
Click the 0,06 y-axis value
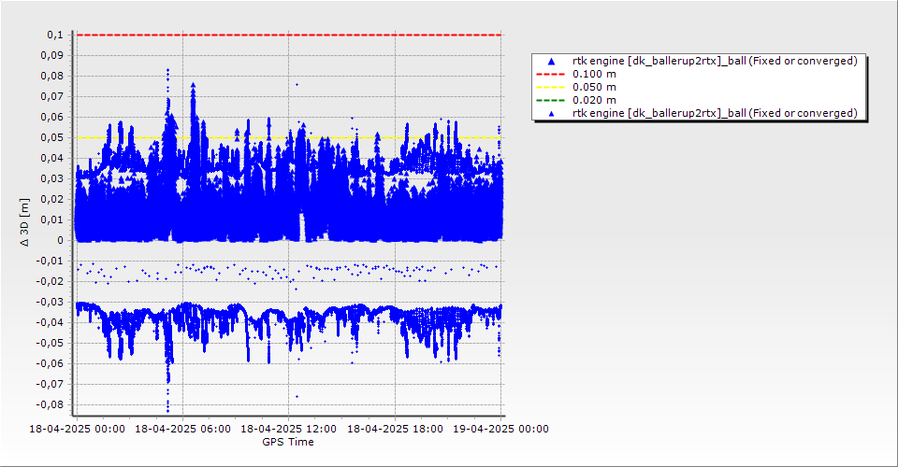52,117
